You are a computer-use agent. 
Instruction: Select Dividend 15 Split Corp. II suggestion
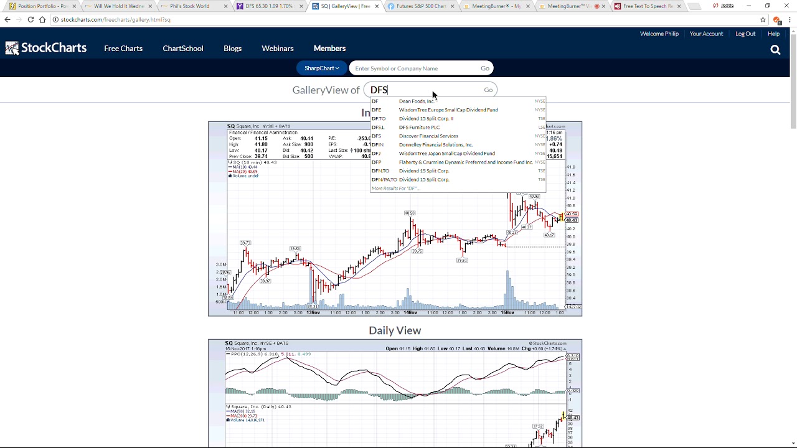(x=458, y=118)
